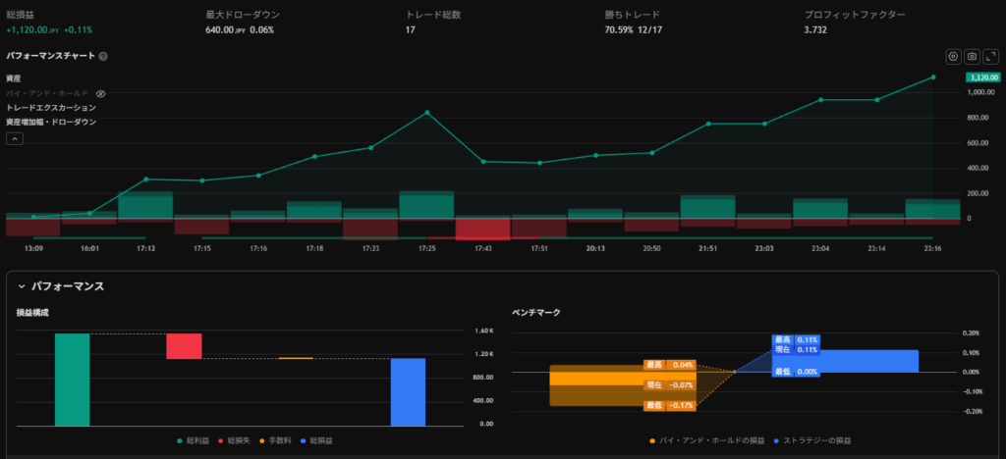This screenshot has width=1006, height=459.
Task: Toggle 資産増加幅・ドローダウン series
Action: coord(50,122)
